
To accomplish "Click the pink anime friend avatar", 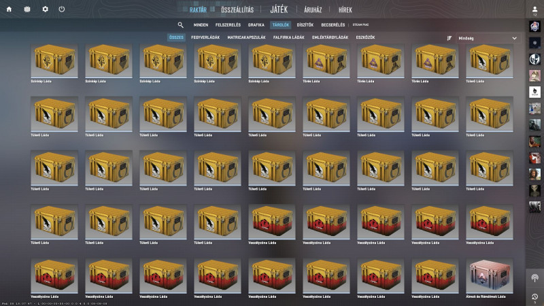I will [x=534, y=75].
